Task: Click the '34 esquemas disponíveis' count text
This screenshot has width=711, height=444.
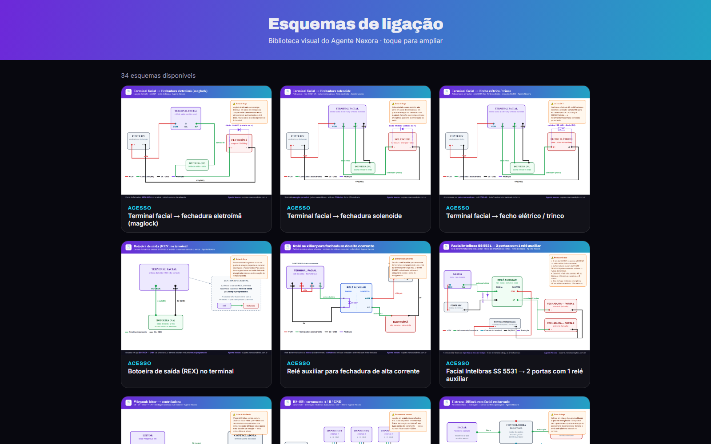Action: click(158, 75)
